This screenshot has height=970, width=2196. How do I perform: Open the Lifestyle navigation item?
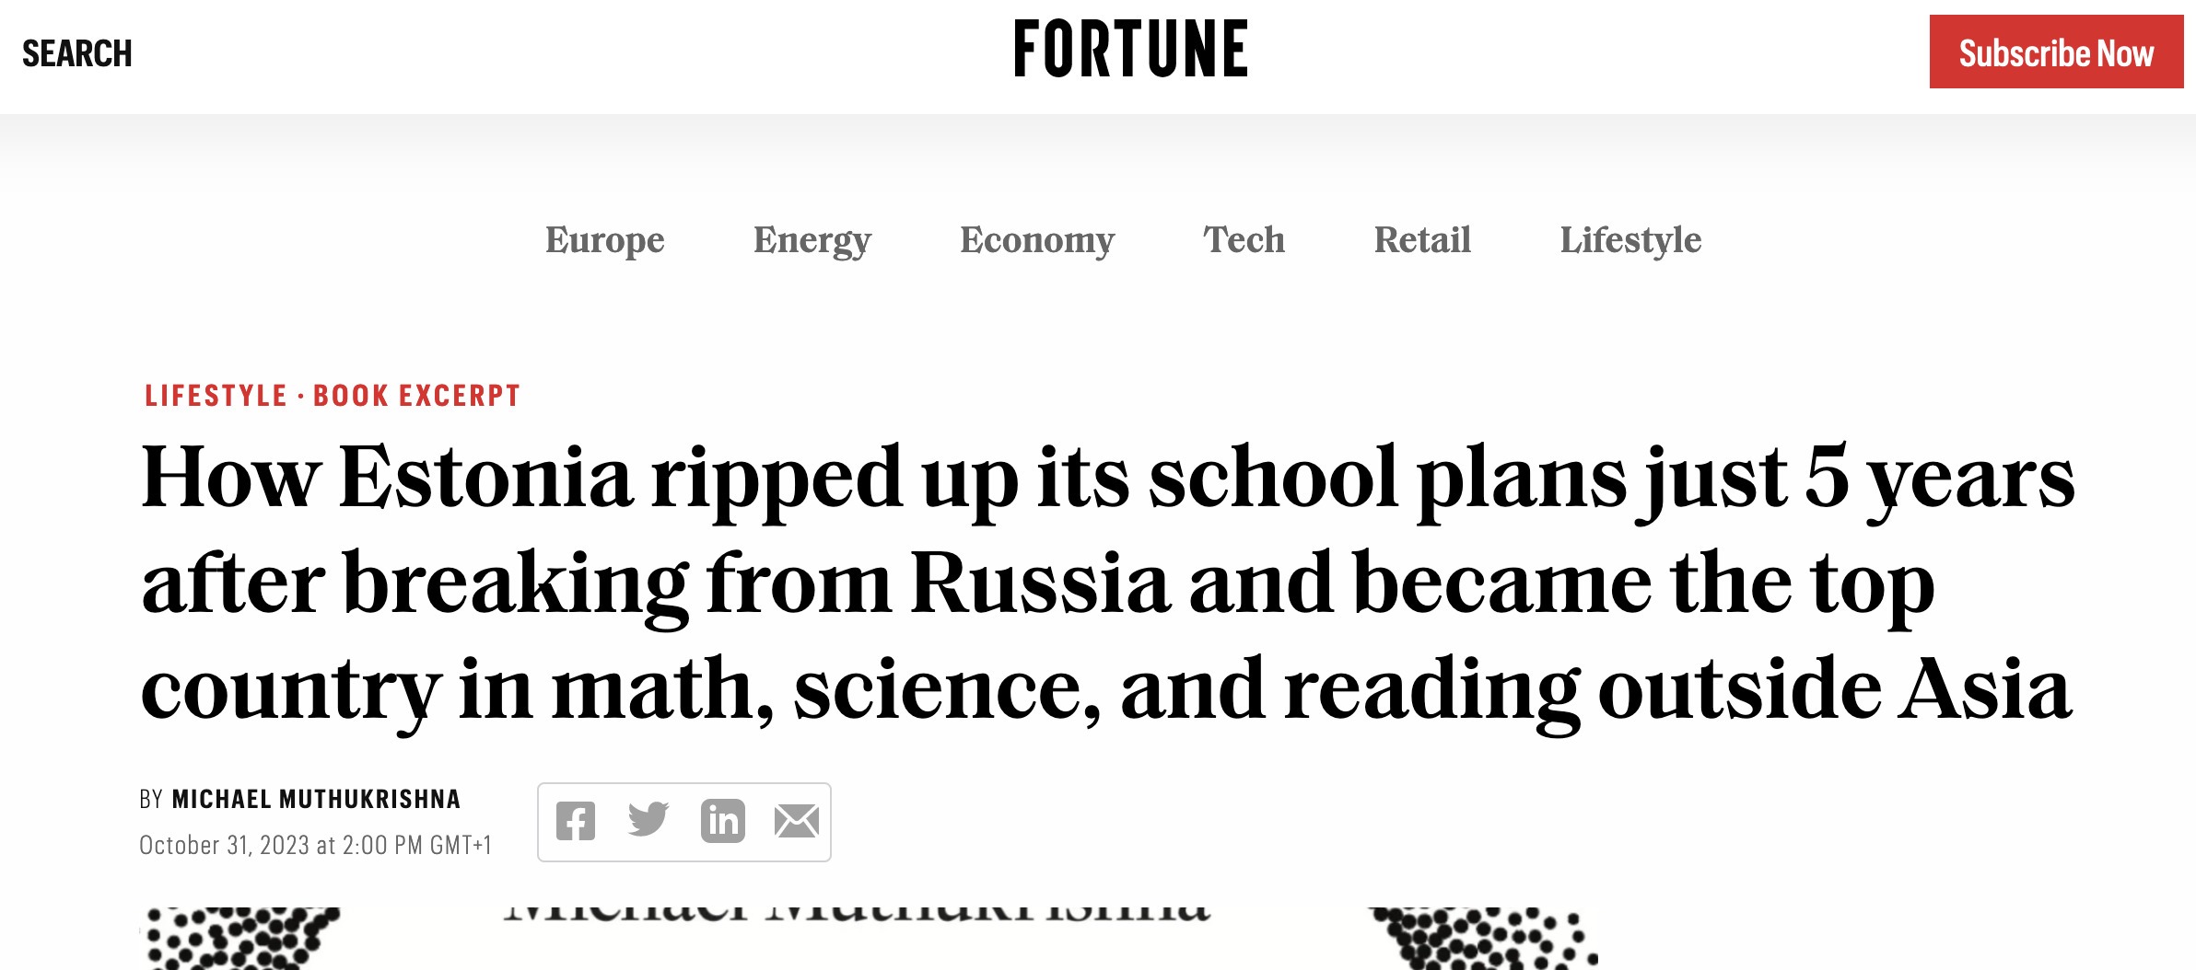click(x=1630, y=240)
